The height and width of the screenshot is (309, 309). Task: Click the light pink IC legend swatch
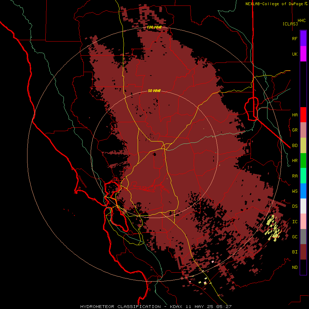click(x=303, y=221)
